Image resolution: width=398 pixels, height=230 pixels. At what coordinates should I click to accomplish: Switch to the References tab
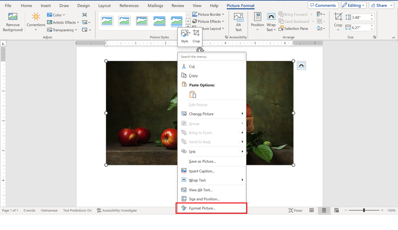[x=129, y=6]
